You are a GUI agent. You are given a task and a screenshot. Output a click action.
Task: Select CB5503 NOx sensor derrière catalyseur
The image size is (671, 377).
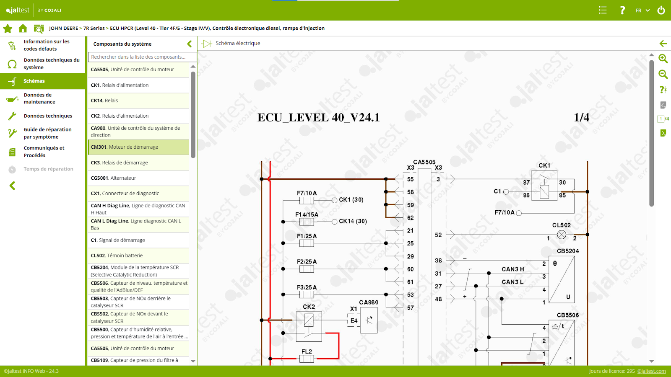pos(138,302)
